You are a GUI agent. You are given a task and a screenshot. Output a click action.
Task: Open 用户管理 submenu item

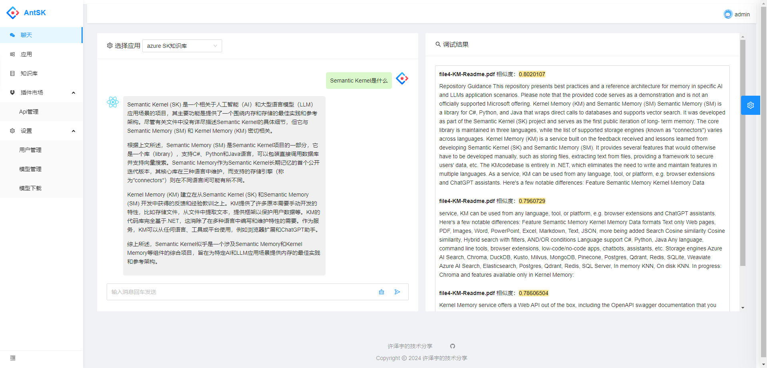pos(41,150)
